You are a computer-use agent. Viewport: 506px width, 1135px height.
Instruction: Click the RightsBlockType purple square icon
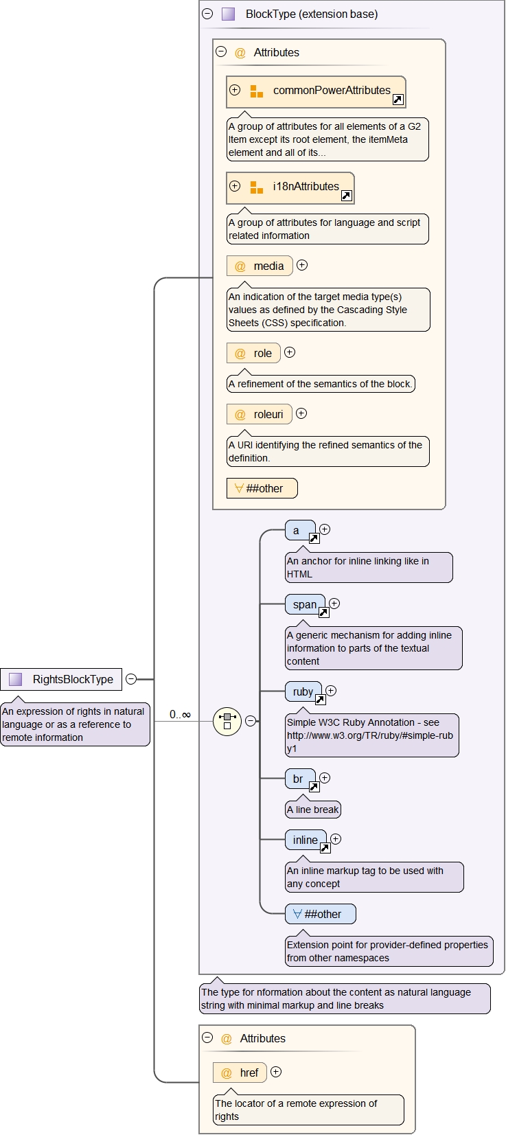[x=16, y=679]
